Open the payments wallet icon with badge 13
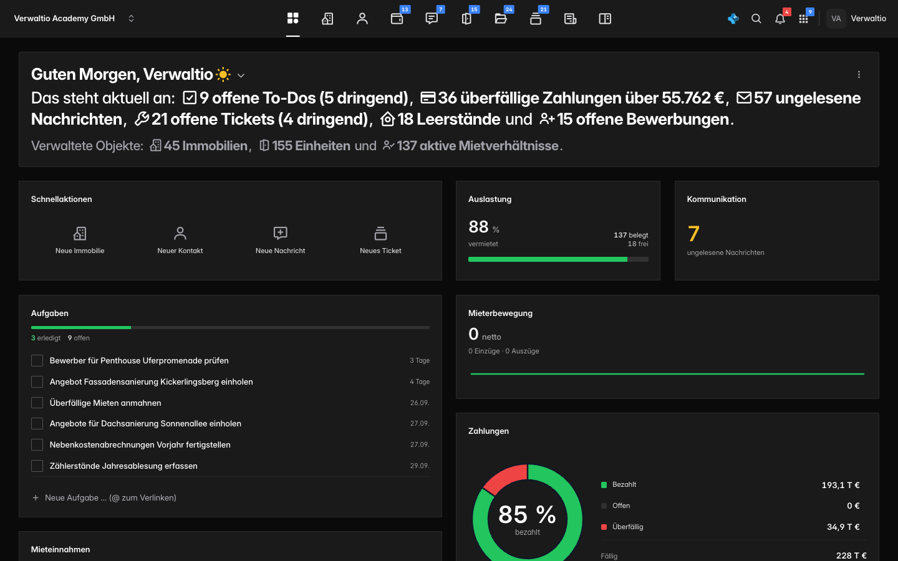This screenshot has width=898, height=561. (x=397, y=19)
